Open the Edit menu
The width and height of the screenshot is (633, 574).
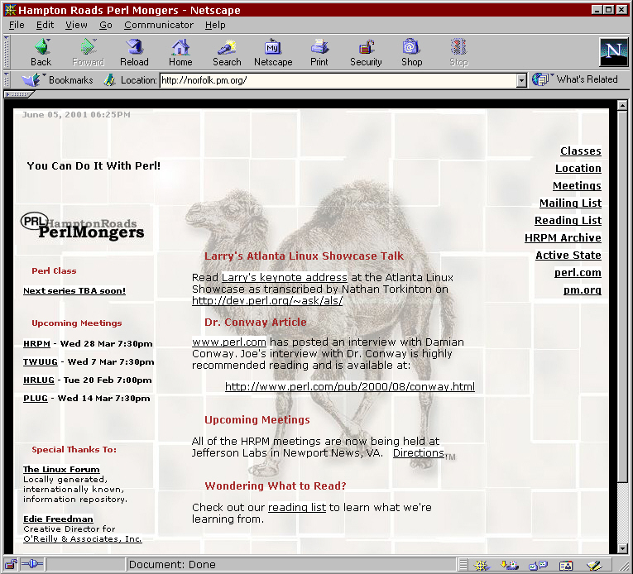(45, 25)
